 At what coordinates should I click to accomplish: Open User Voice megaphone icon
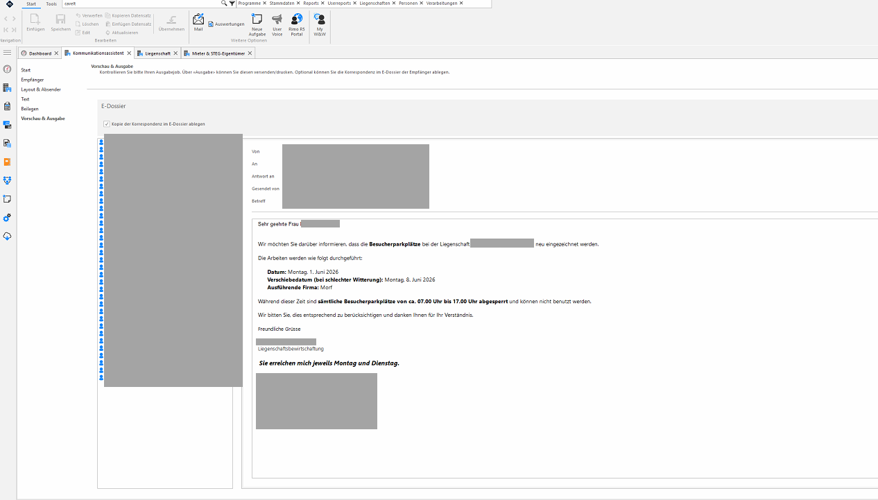click(277, 19)
